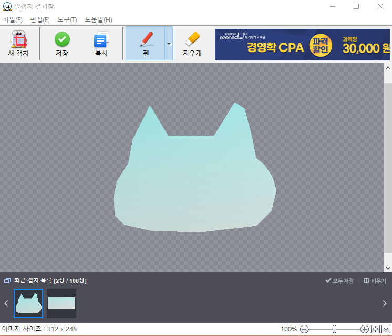Go to previous thumbnails with left arrow
392x336 pixels.
pos(6,303)
